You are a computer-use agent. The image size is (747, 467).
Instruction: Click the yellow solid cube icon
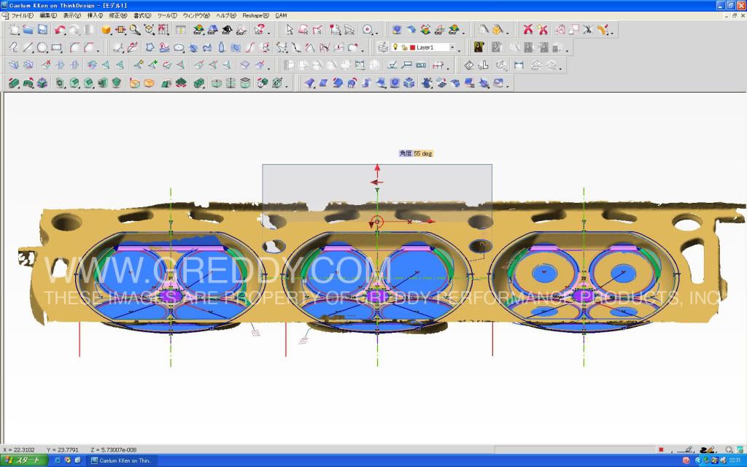pyautogui.click(x=106, y=29)
